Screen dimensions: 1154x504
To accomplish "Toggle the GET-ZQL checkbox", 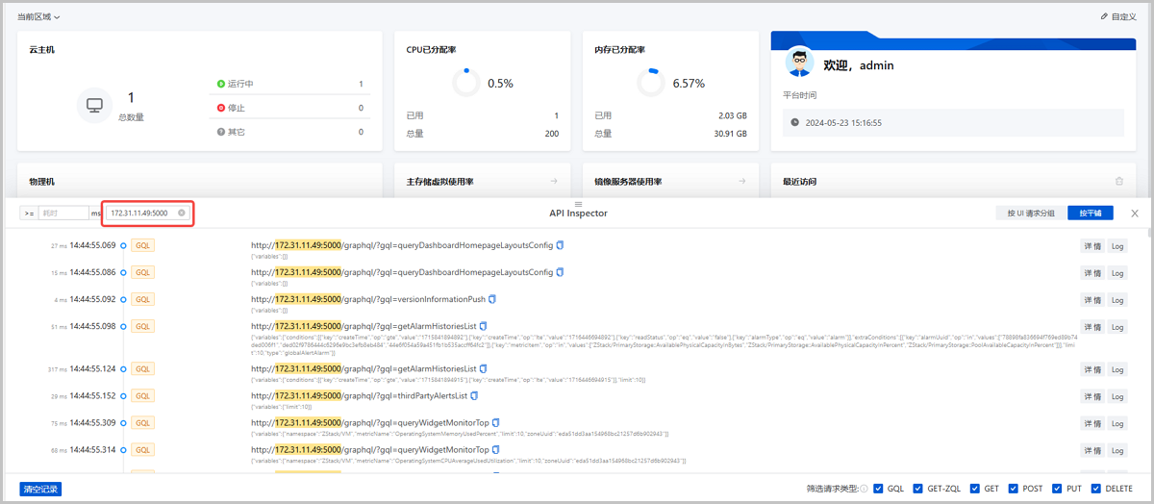I will point(918,489).
